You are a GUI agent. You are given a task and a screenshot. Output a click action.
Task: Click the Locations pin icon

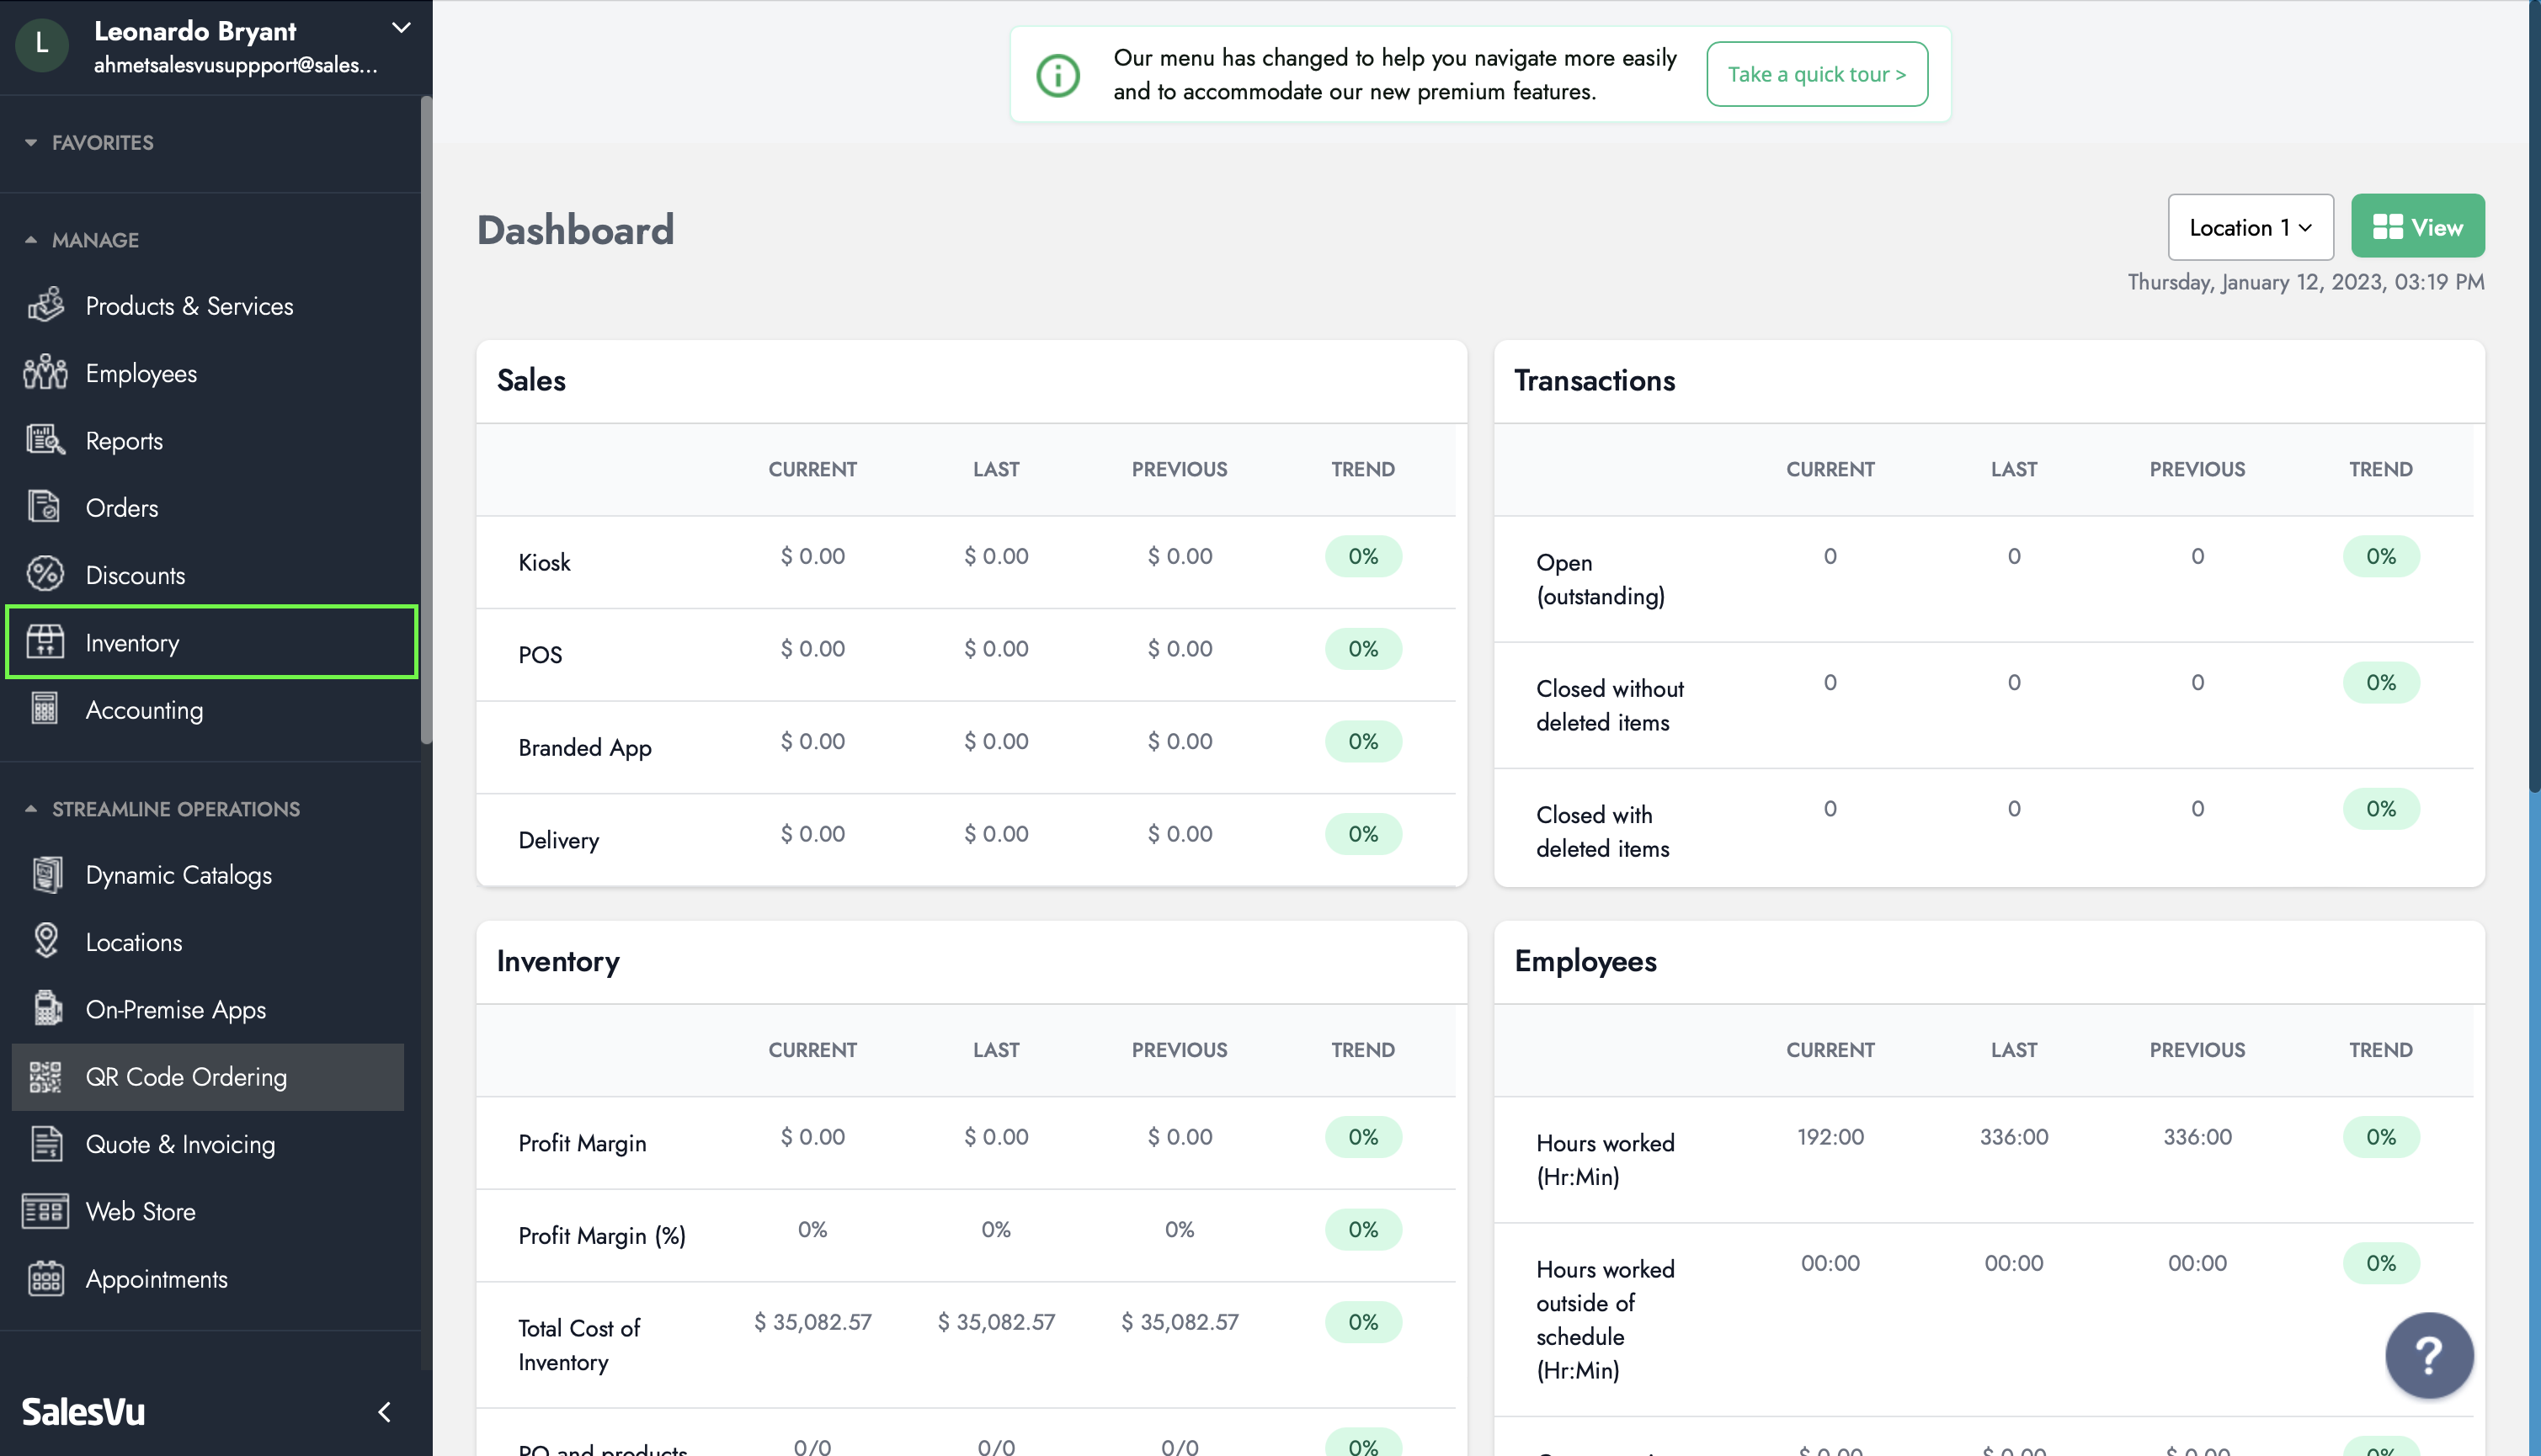pos(46,942)
